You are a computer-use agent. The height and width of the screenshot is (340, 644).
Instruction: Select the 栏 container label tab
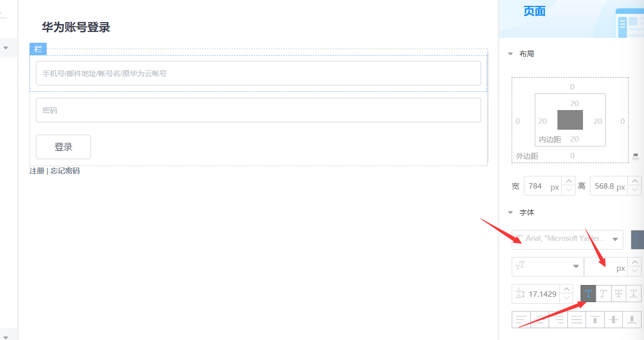38,49
